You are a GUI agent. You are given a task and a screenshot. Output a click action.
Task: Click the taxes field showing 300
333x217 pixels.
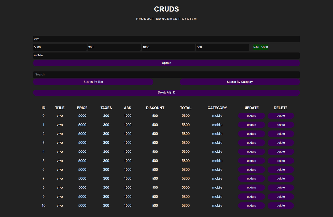[114, 47]
